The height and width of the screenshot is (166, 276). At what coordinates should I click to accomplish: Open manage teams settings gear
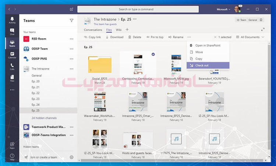(71, 157)
